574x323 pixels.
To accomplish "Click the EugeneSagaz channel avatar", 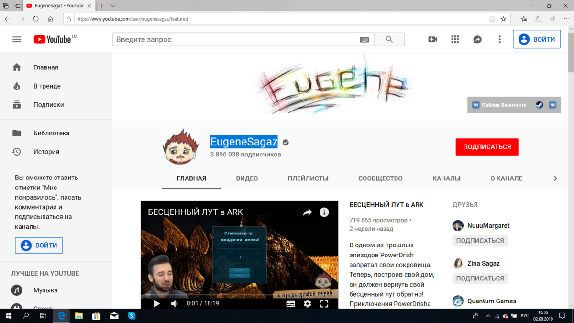I will [181, 147].
